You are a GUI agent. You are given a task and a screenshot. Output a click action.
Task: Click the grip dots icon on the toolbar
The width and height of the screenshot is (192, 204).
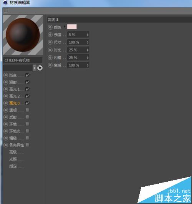6,11
